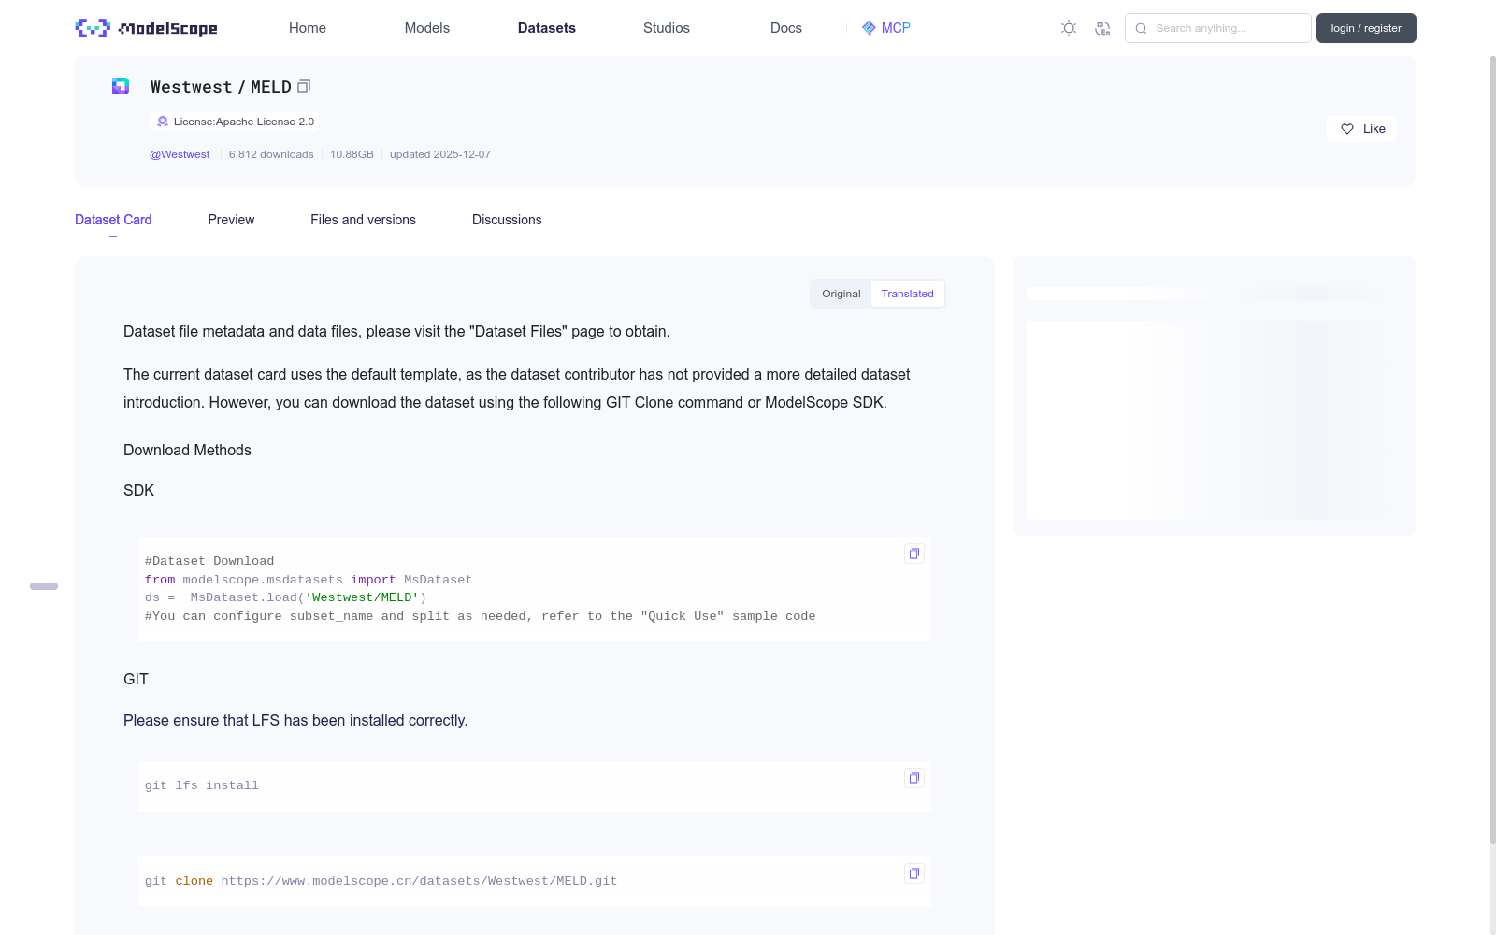This screenshot has width=1496, height=935.
Task: Copy the SDK dataset download code
Action: pos(914,554)
